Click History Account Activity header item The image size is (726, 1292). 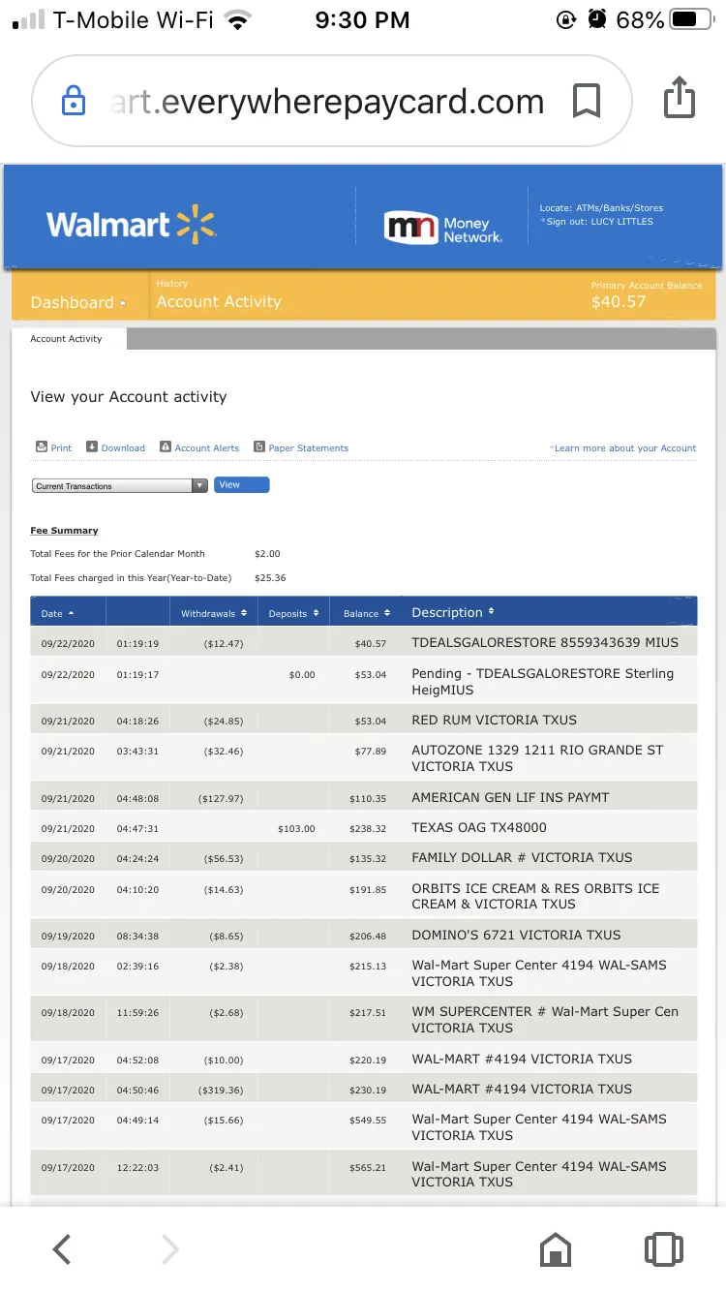pyautogui.click(x=219, y=294)
